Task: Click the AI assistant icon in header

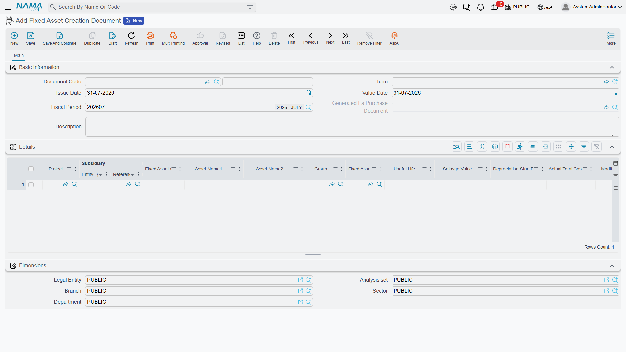Action: pos(453,7)
